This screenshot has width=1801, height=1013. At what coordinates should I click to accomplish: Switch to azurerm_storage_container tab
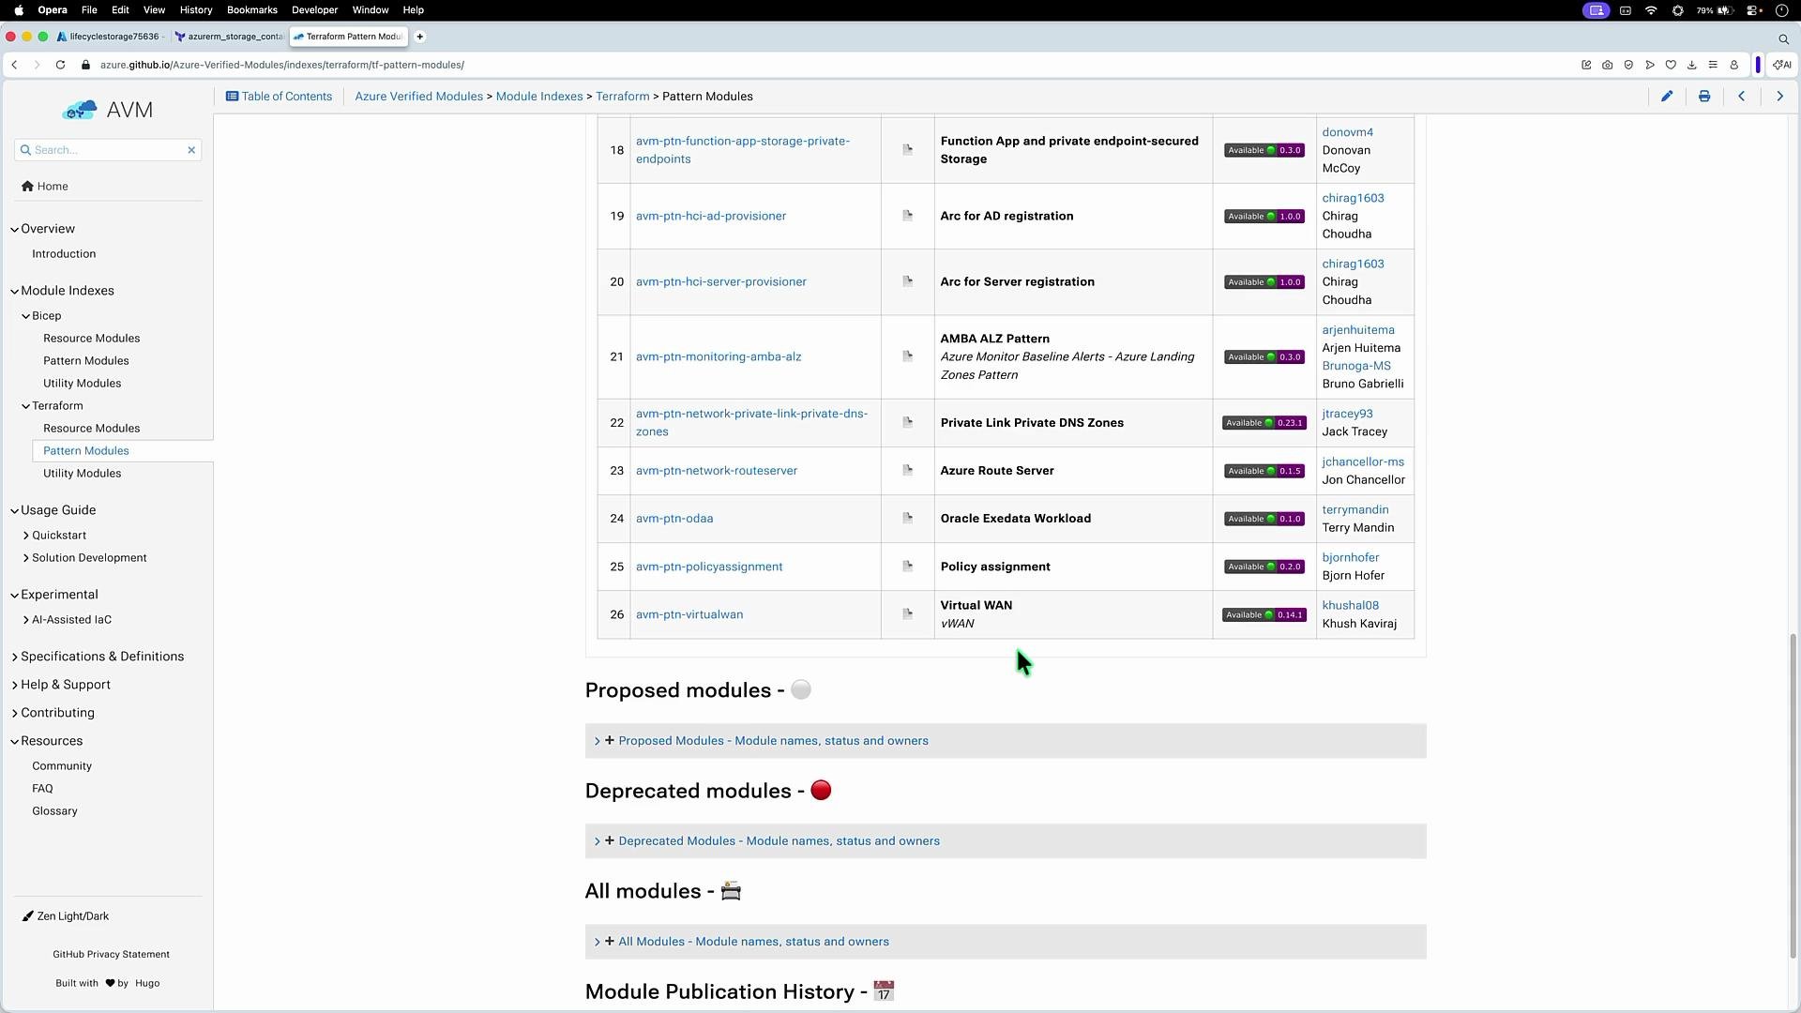click(x=229, y=37)
